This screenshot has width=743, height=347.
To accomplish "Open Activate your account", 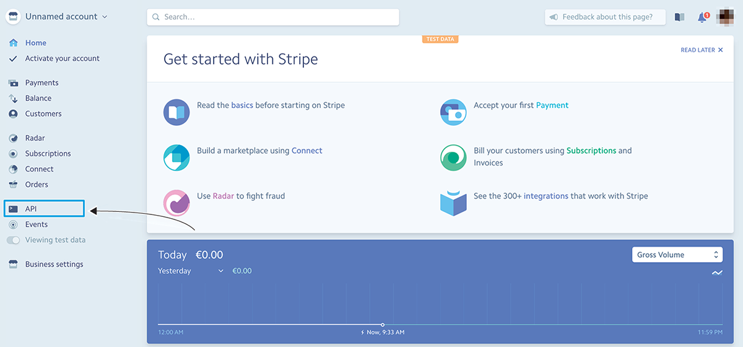I will pos(63,58).
